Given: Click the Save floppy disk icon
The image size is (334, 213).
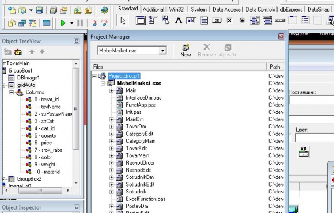Looking at the screenshot, I should click(x=39, y=10).
